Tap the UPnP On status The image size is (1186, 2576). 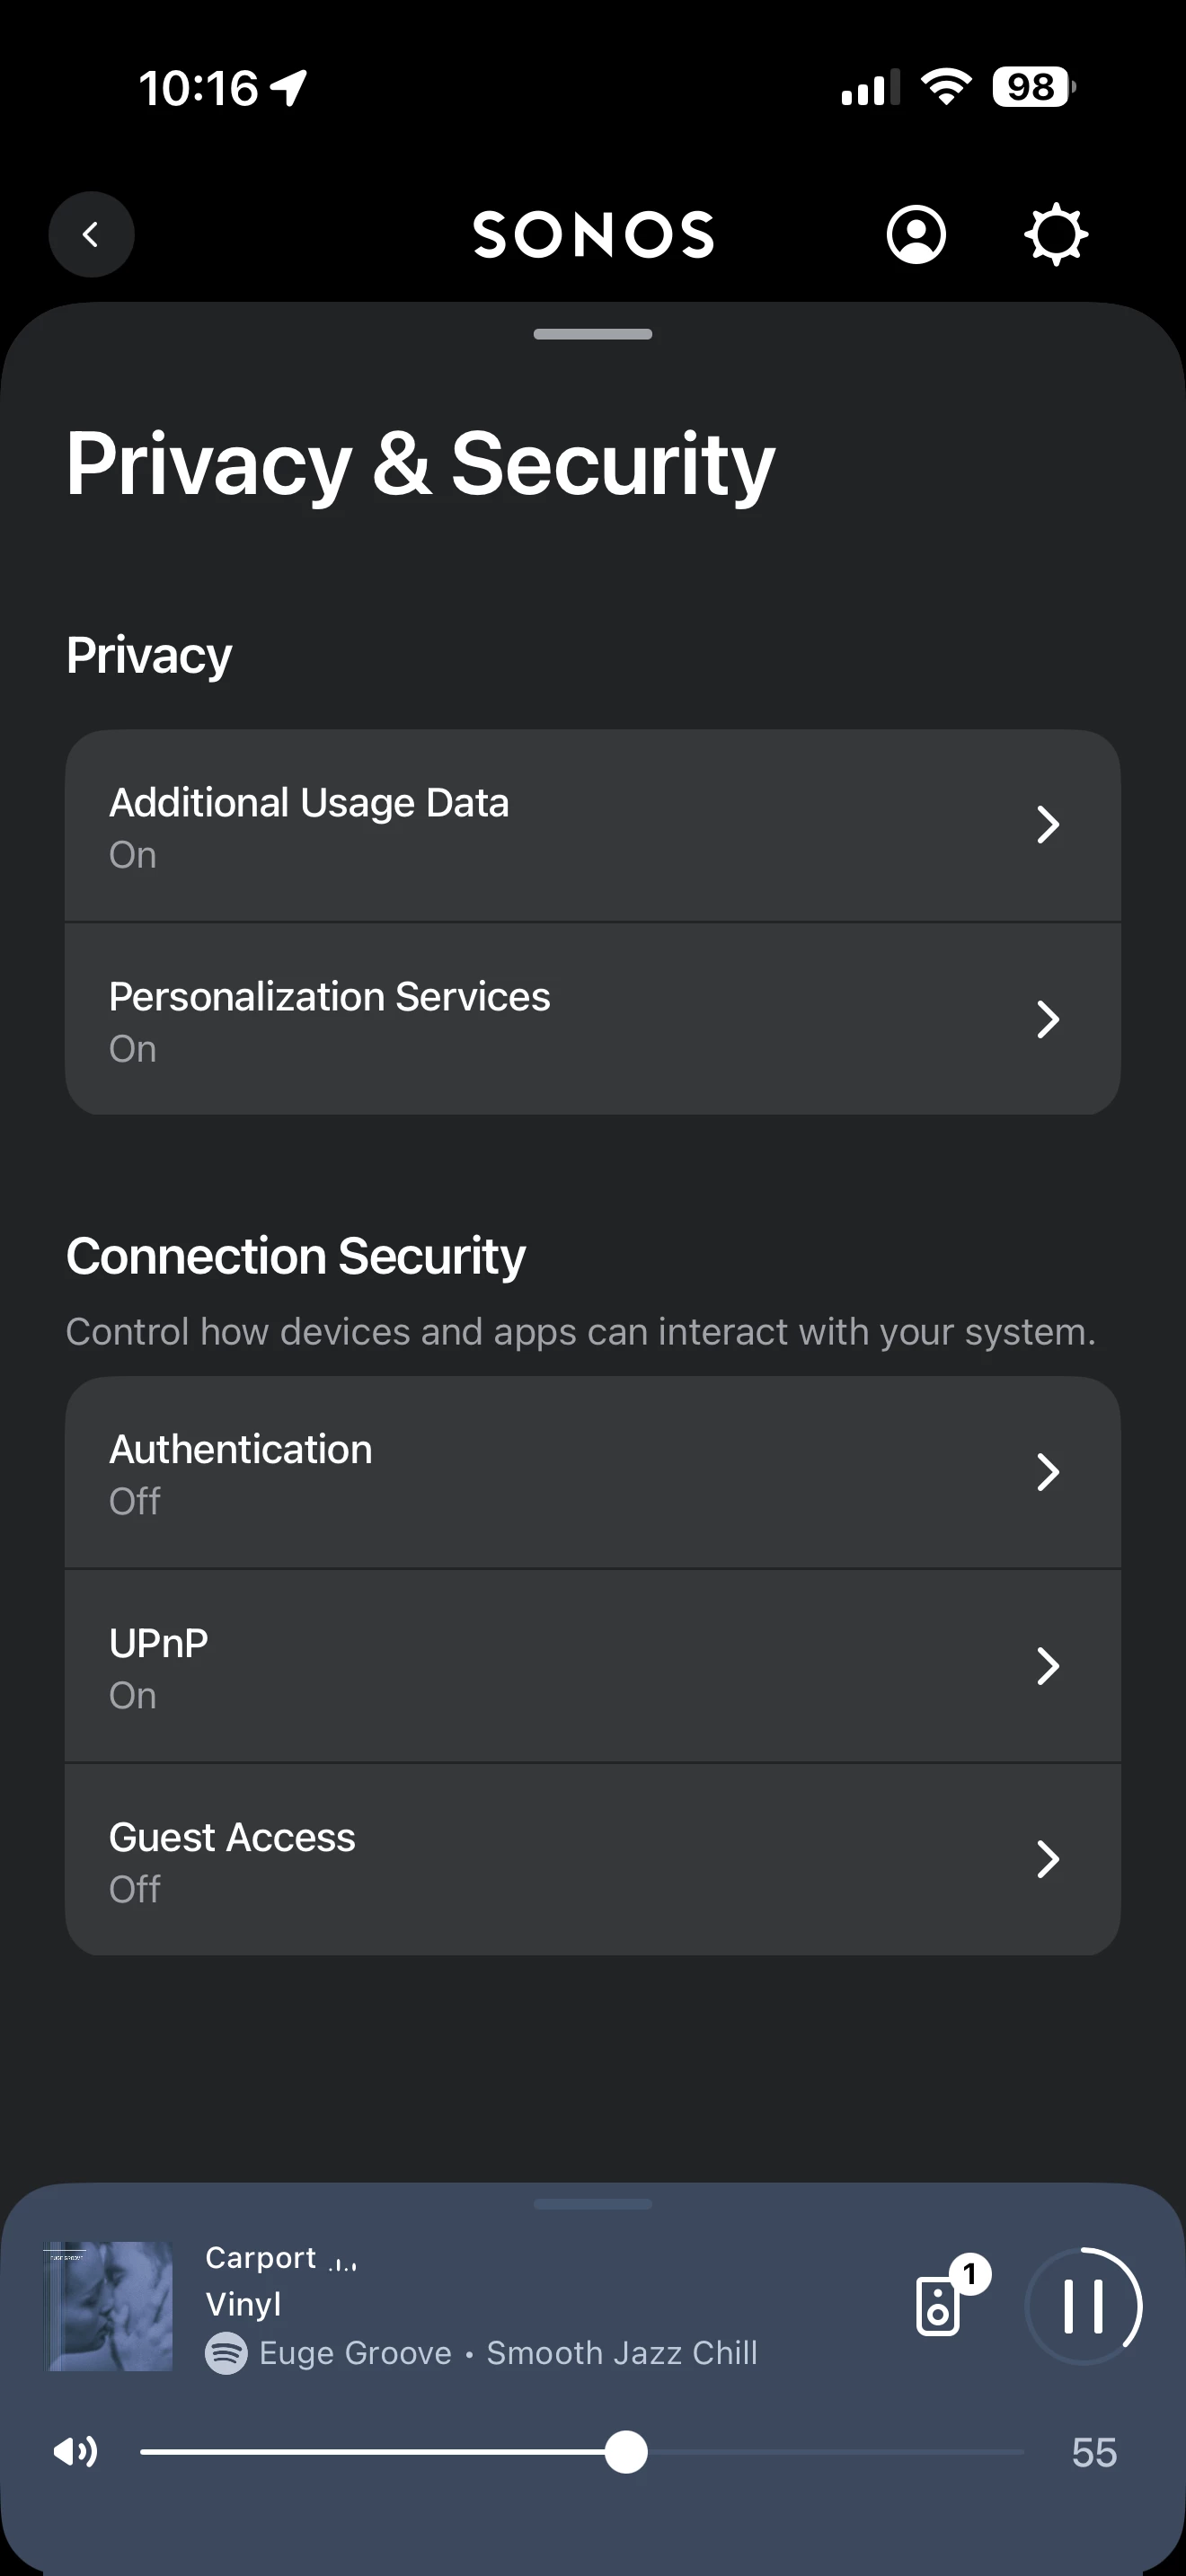click(x=133, y=1695)
